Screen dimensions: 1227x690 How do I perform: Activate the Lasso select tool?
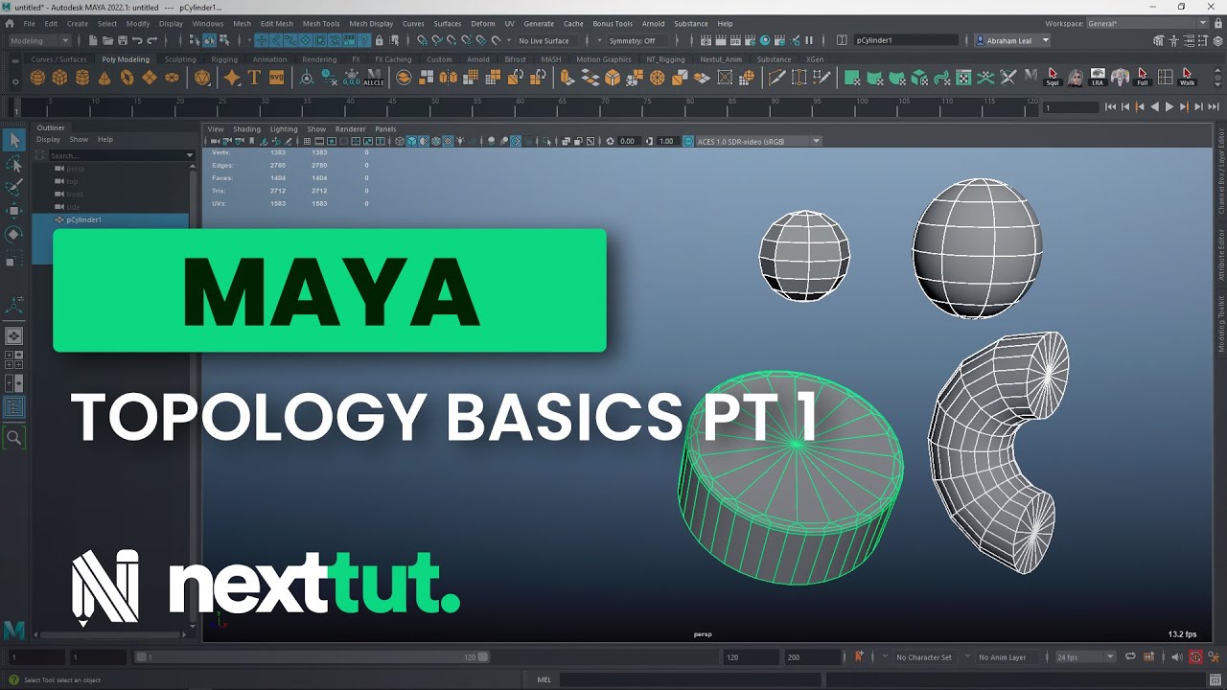pos(14,165)
